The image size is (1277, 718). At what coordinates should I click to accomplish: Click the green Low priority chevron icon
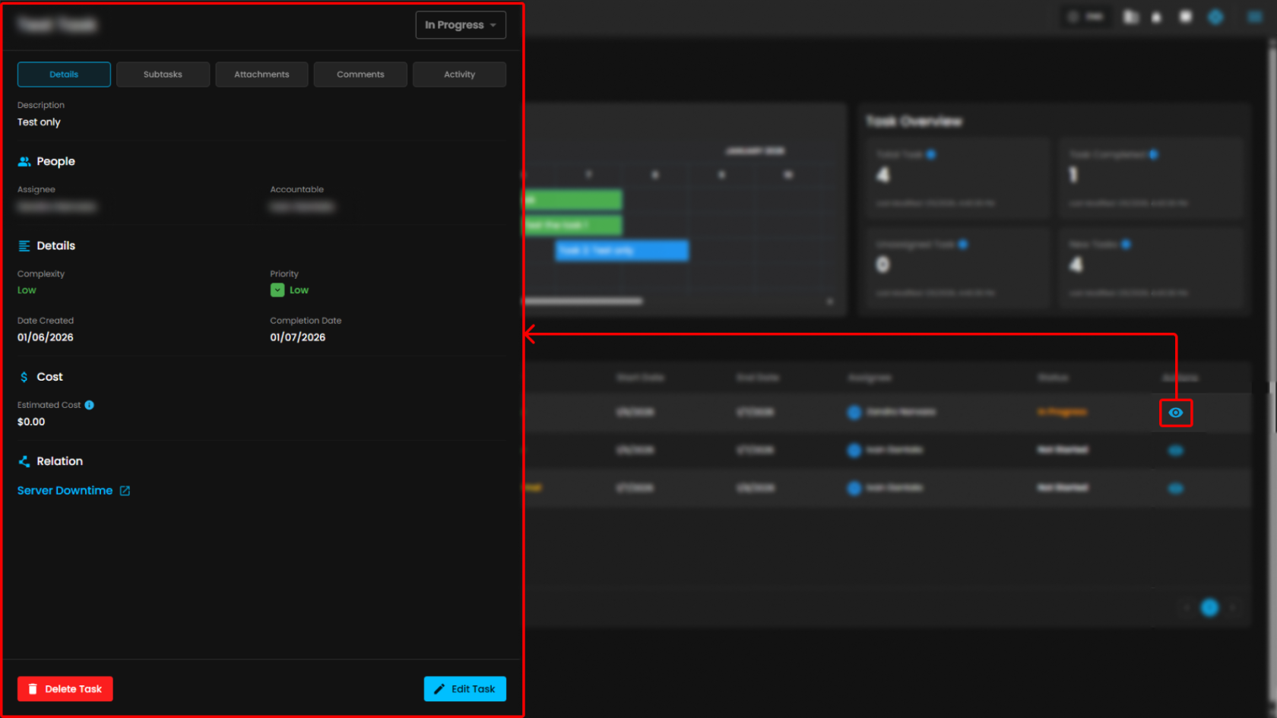(x=277, y=290)
